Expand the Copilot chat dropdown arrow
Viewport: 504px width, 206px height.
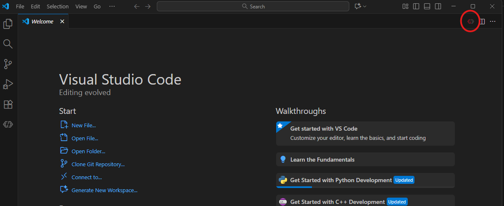pos(364,6)
